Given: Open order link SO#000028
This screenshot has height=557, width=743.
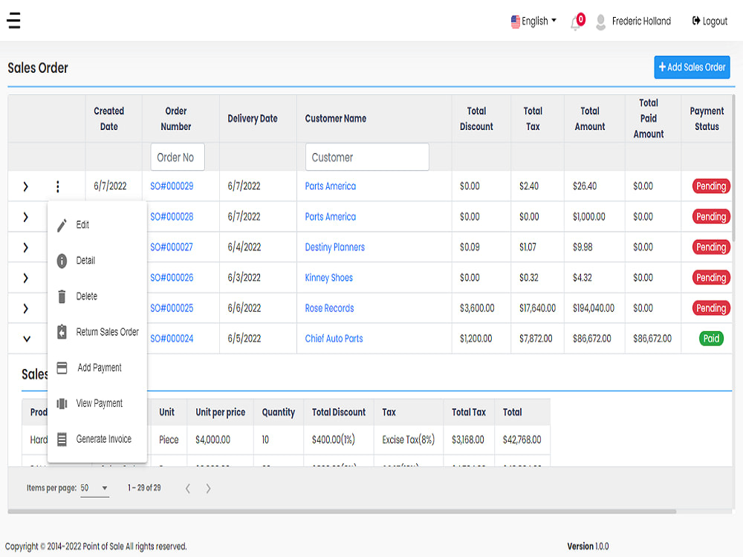Looking at the screenshot, I should pyautogui.click(x=172, y=216).
